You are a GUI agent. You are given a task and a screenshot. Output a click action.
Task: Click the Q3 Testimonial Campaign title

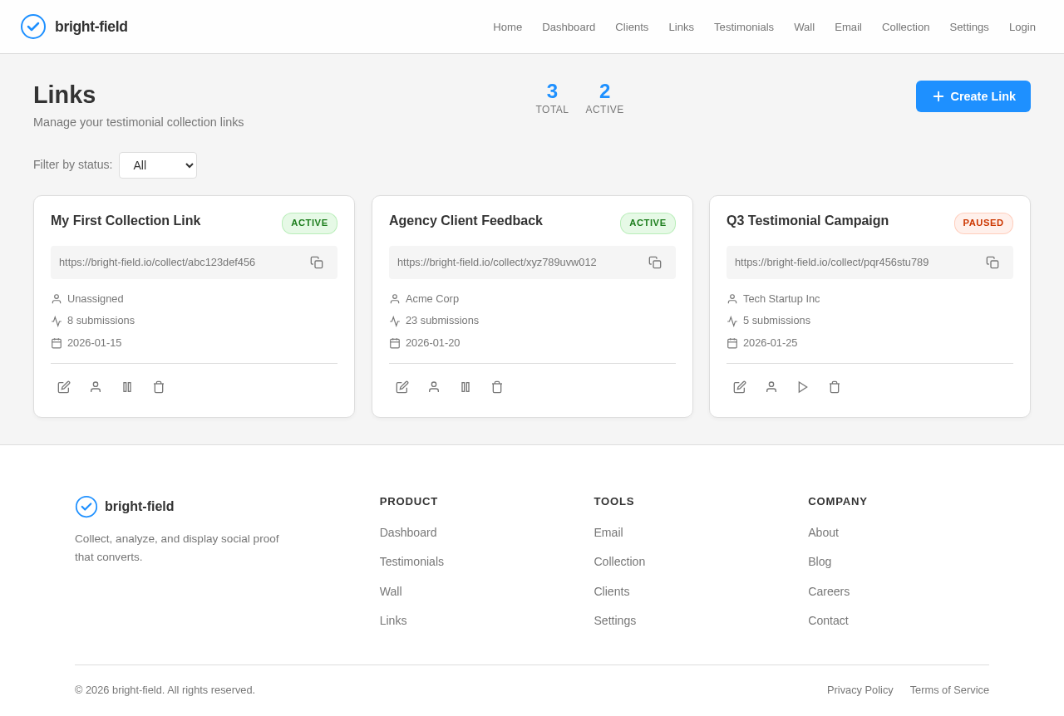(x=807, y=221)
